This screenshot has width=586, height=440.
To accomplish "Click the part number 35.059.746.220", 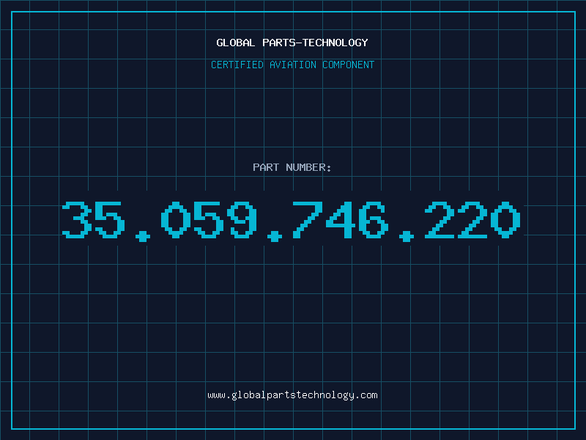I will [x=292, y=221].
